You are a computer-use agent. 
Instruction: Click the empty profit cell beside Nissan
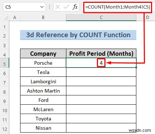[101, 128]
